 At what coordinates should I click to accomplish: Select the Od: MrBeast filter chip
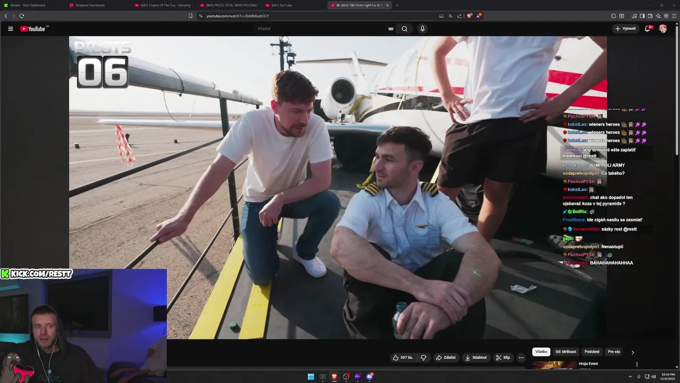[566, 352]
